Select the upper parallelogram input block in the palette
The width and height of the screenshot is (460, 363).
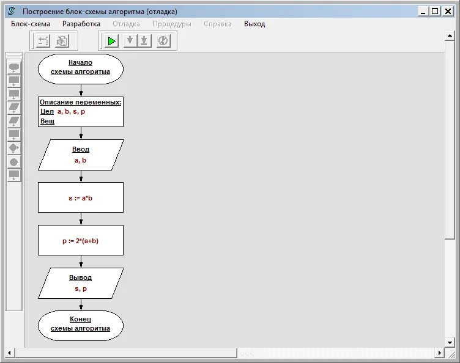(14, 108)
